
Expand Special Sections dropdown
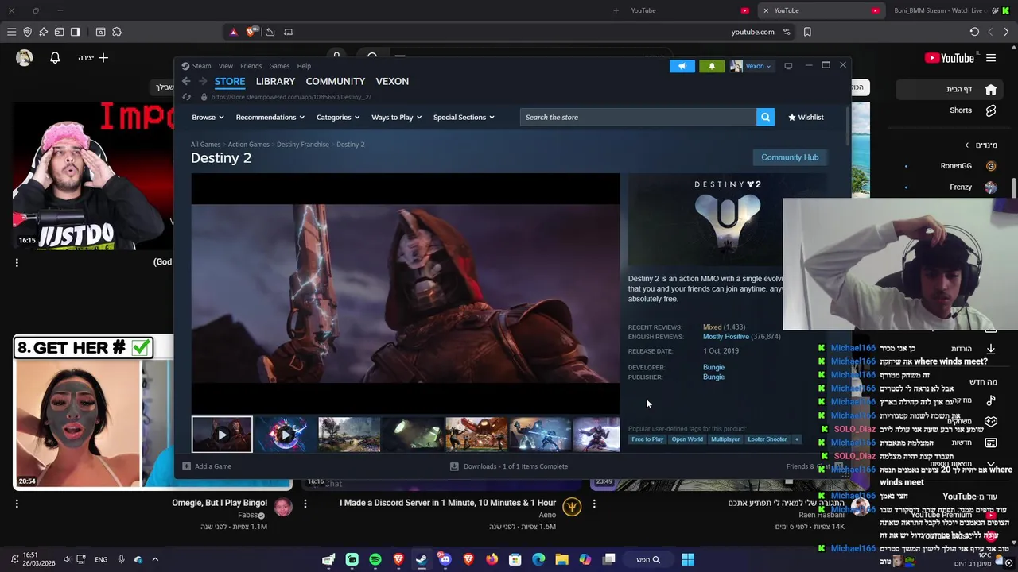[464, 118]
